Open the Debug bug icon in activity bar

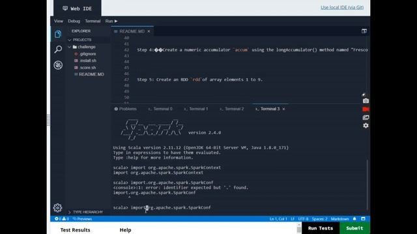coord(58,65)
